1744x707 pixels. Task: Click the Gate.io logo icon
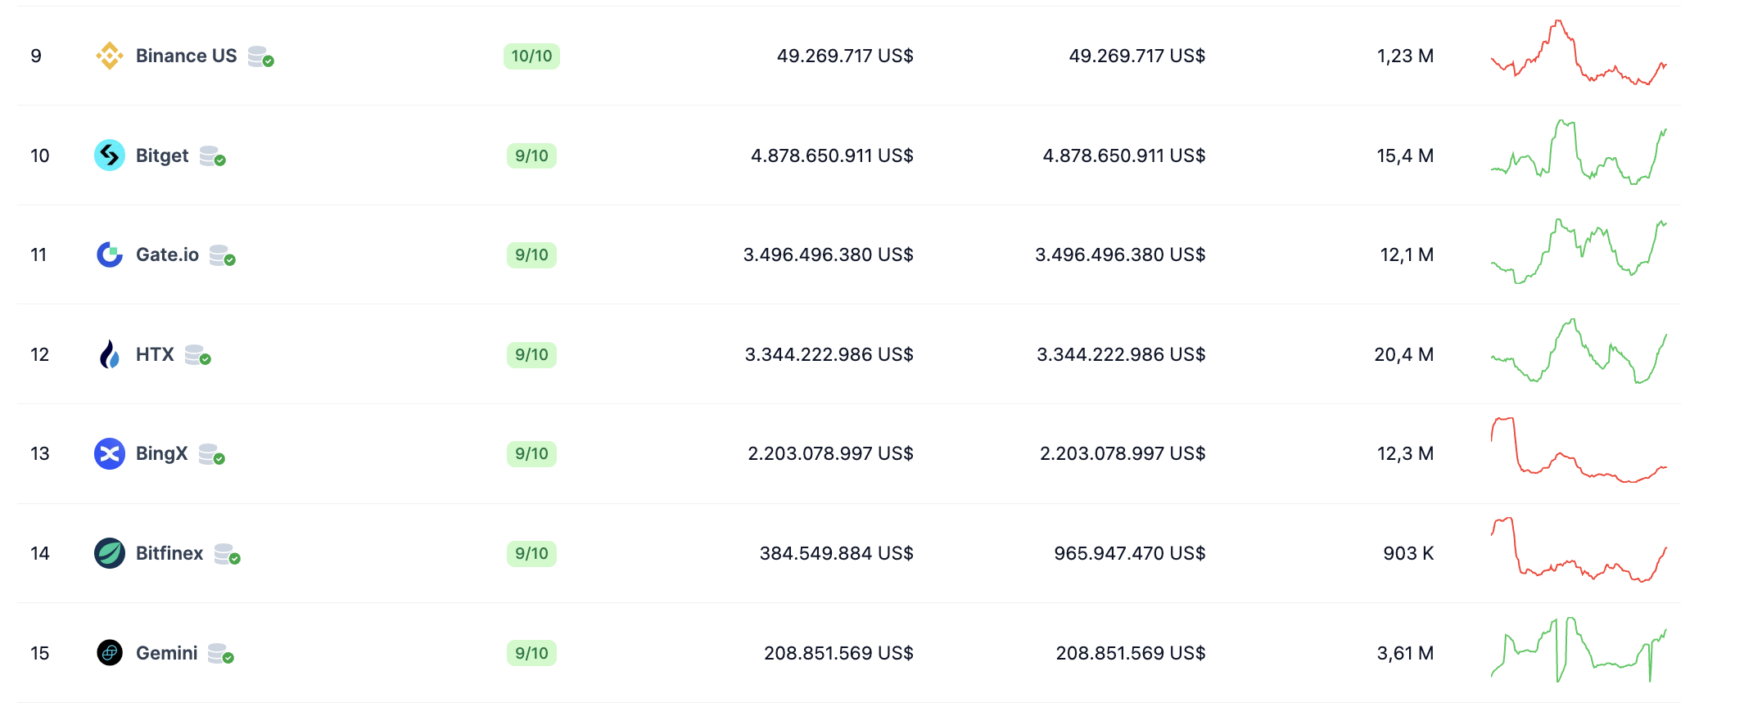pos(109,254)
